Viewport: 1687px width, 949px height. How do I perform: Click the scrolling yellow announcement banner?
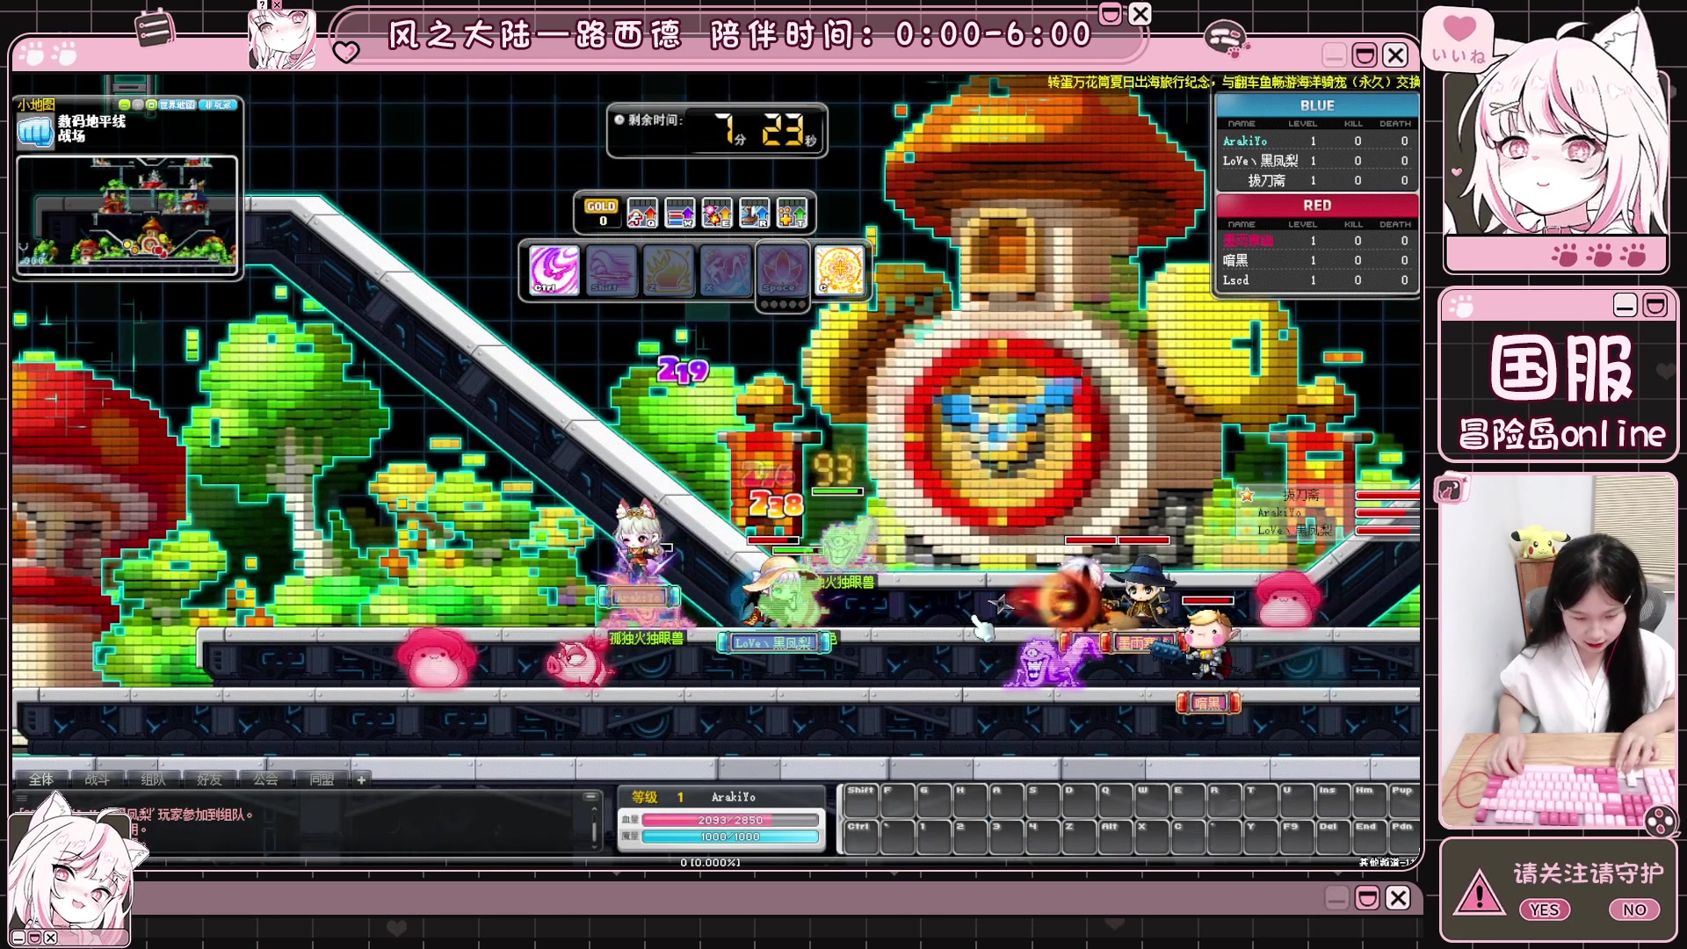coord(1233,82)
